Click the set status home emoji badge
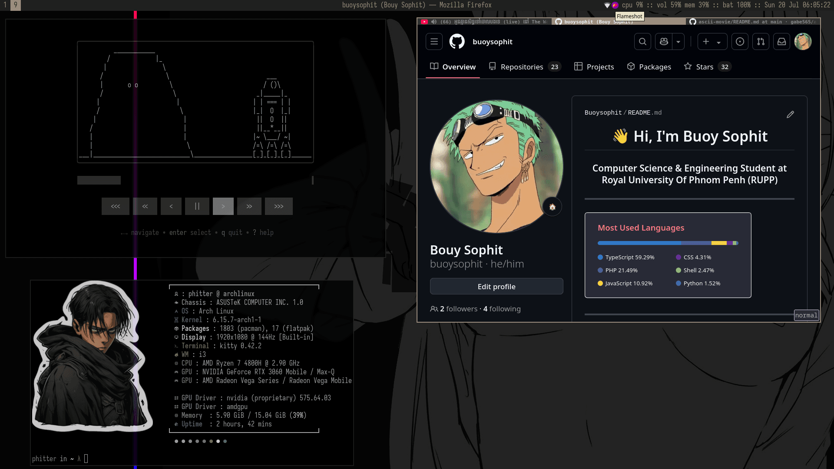Image resolution: width=834 pixels, height=469 pixels. [552, 207]
